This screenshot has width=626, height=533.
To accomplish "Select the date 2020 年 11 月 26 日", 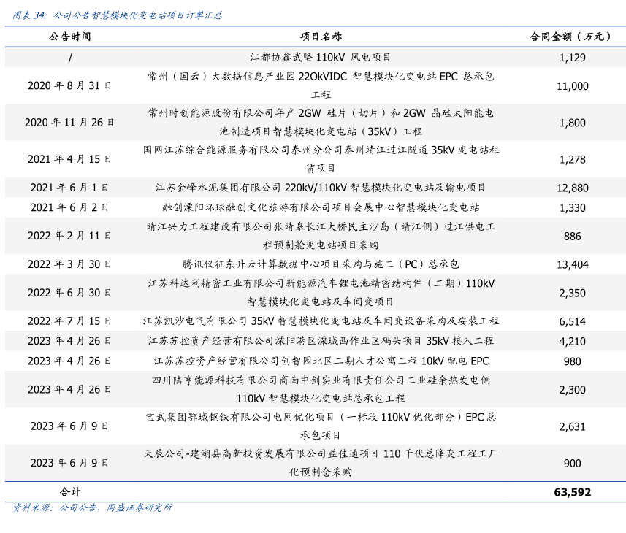I will [70, 122].
